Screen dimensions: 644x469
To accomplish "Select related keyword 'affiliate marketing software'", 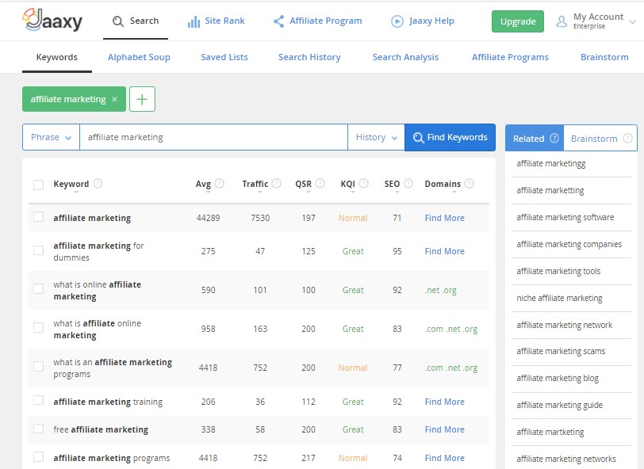I will coord(565,217).
